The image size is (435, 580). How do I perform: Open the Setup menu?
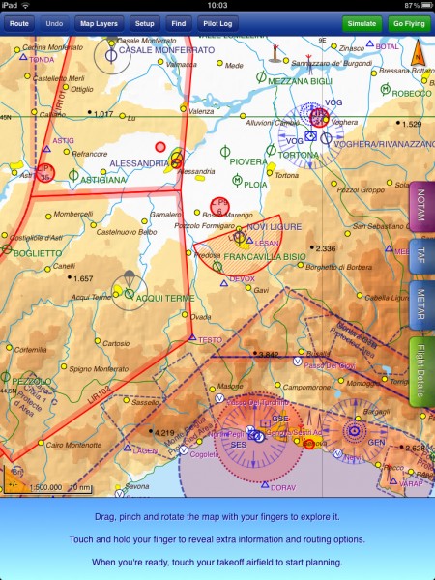point(145,24)
